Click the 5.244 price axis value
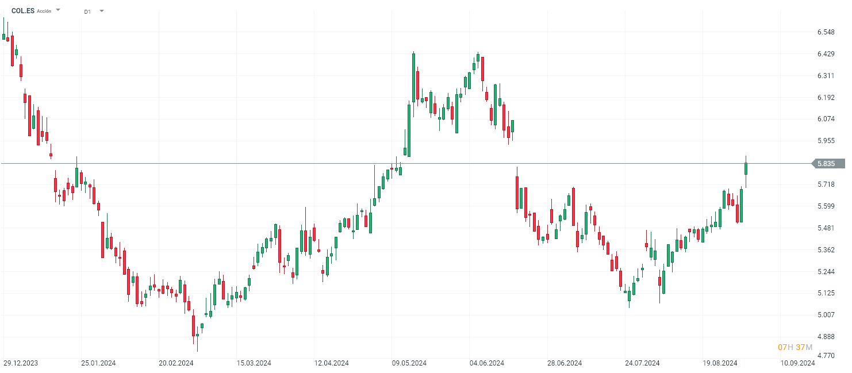852x373 pixels. click(826, 271)
